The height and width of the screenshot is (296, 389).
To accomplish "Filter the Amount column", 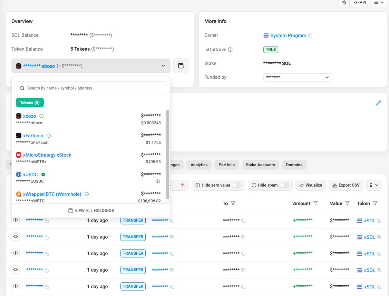I will [x=315, y=203].
